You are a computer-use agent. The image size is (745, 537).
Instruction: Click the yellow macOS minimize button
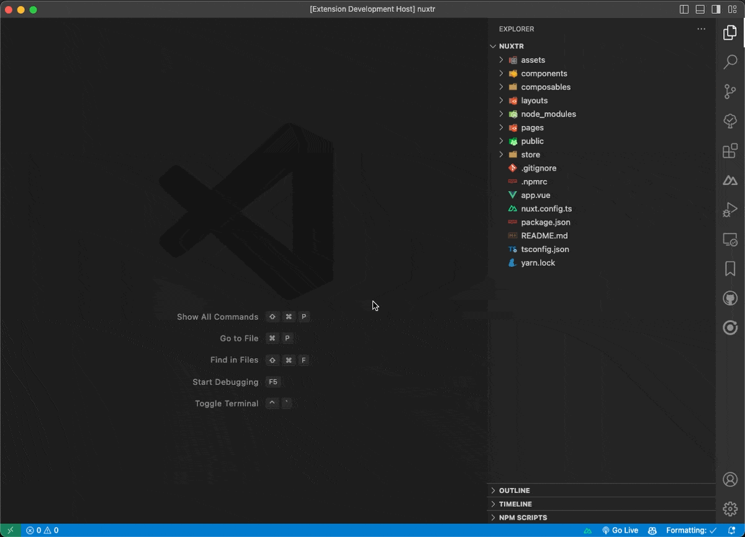click(21, 9)
